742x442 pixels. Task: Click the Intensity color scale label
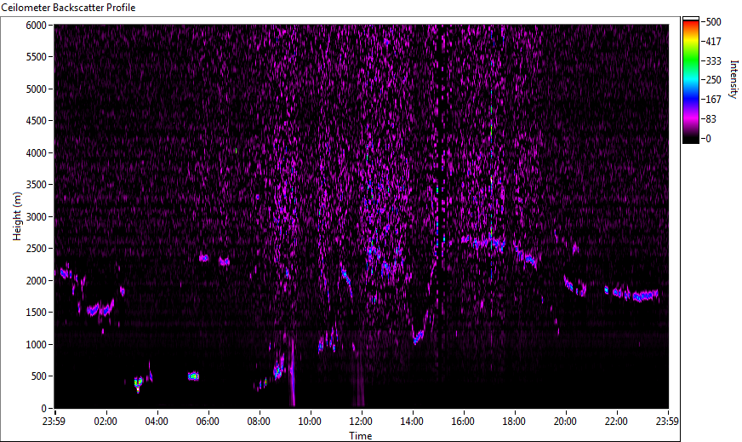(734, 79)
